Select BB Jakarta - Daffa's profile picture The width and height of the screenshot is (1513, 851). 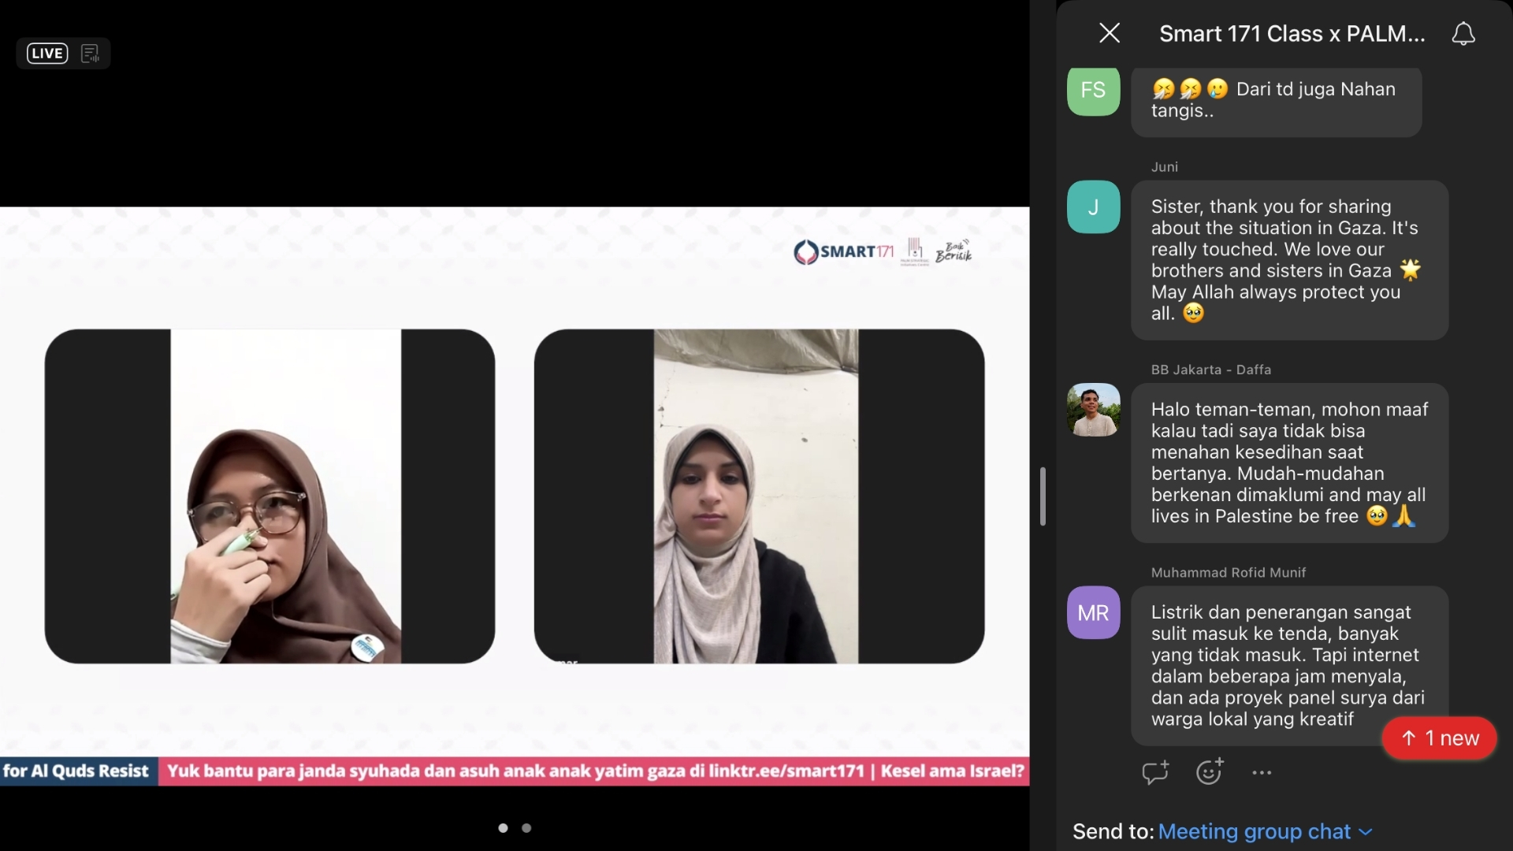[x=1093, y=410]
